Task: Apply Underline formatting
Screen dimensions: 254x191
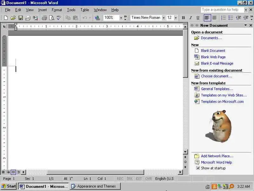Action: (198, 18)
